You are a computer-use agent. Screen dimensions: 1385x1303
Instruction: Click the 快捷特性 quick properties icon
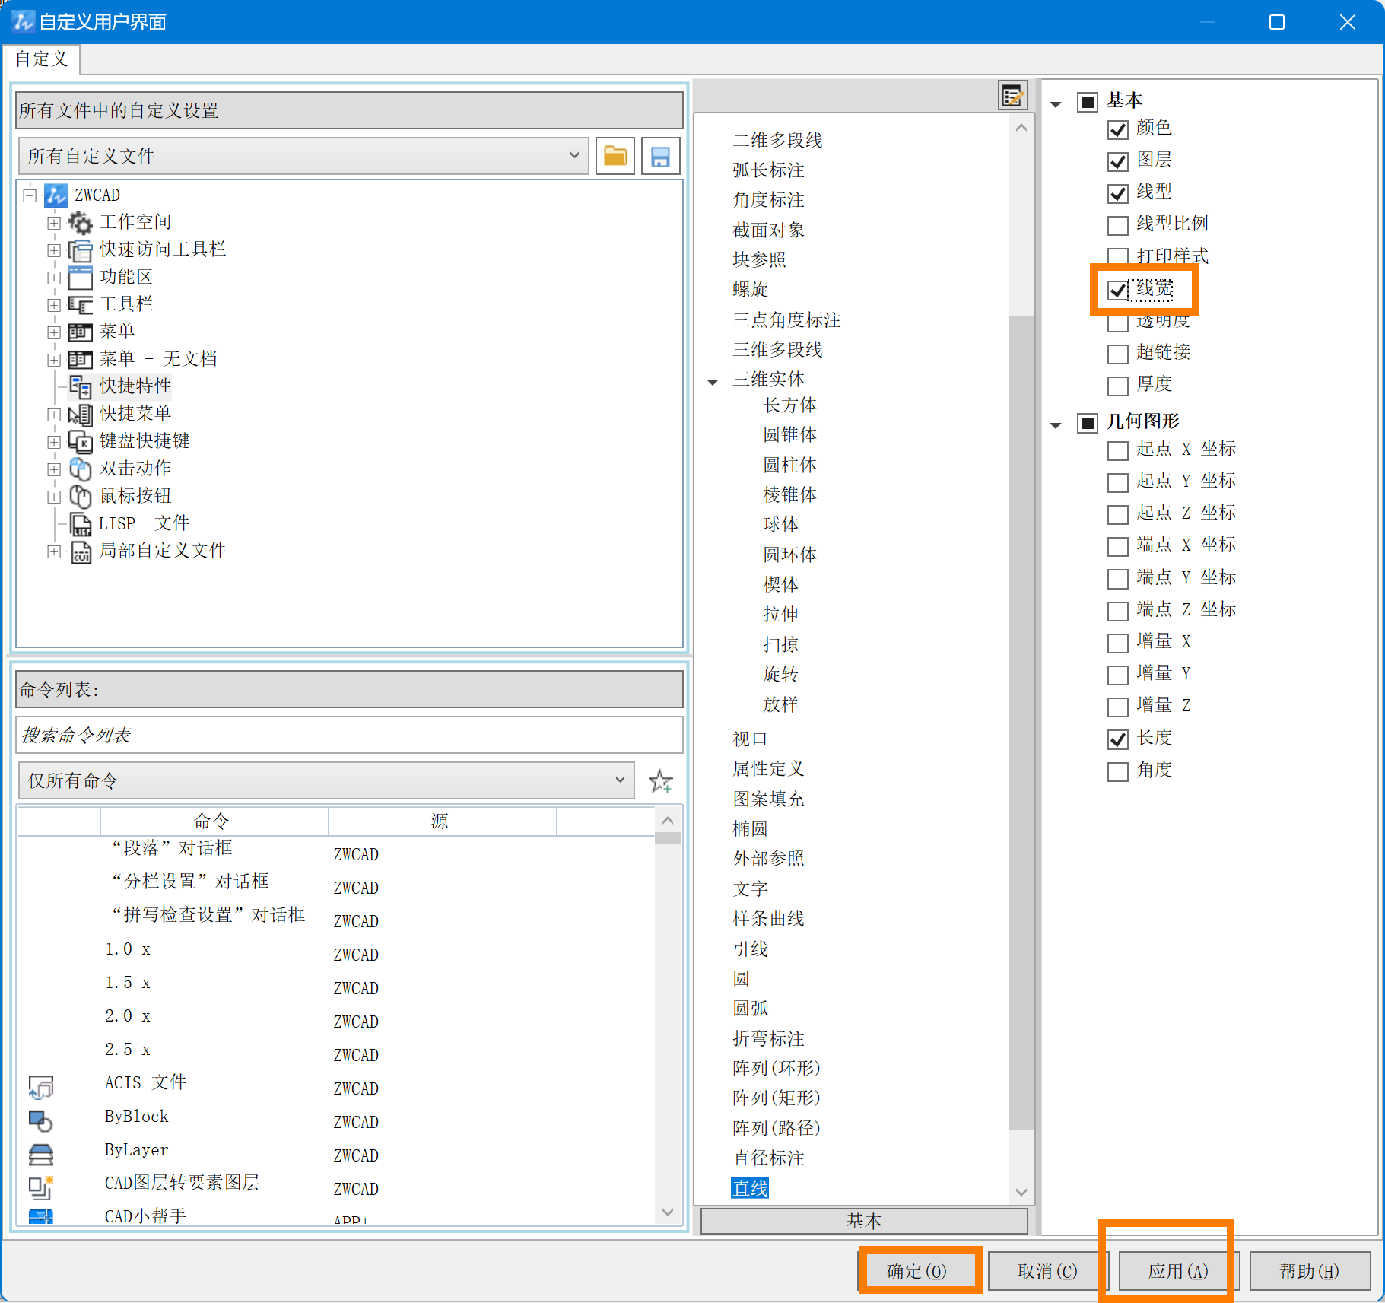tap(80, 387)
